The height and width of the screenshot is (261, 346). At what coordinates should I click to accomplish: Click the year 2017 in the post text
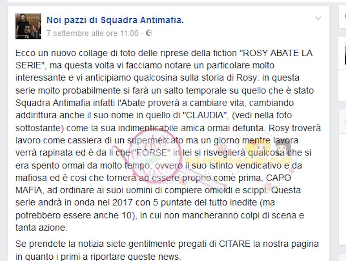[122, 203]
